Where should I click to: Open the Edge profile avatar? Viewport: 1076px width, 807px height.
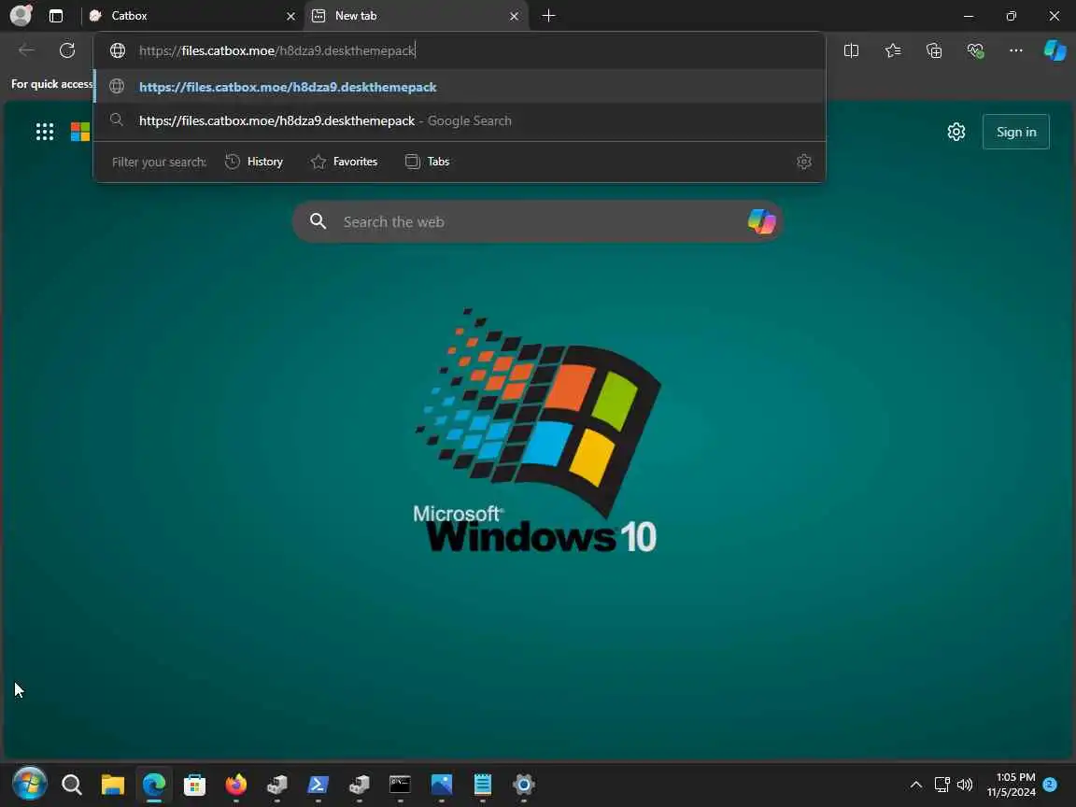(x=21, y=15)
